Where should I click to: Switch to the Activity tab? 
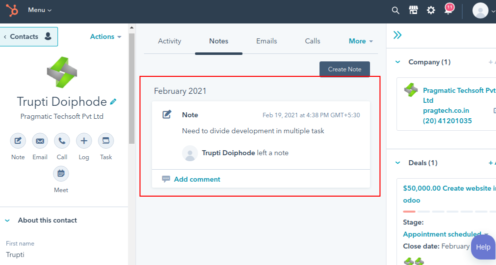tap(169, 41)
